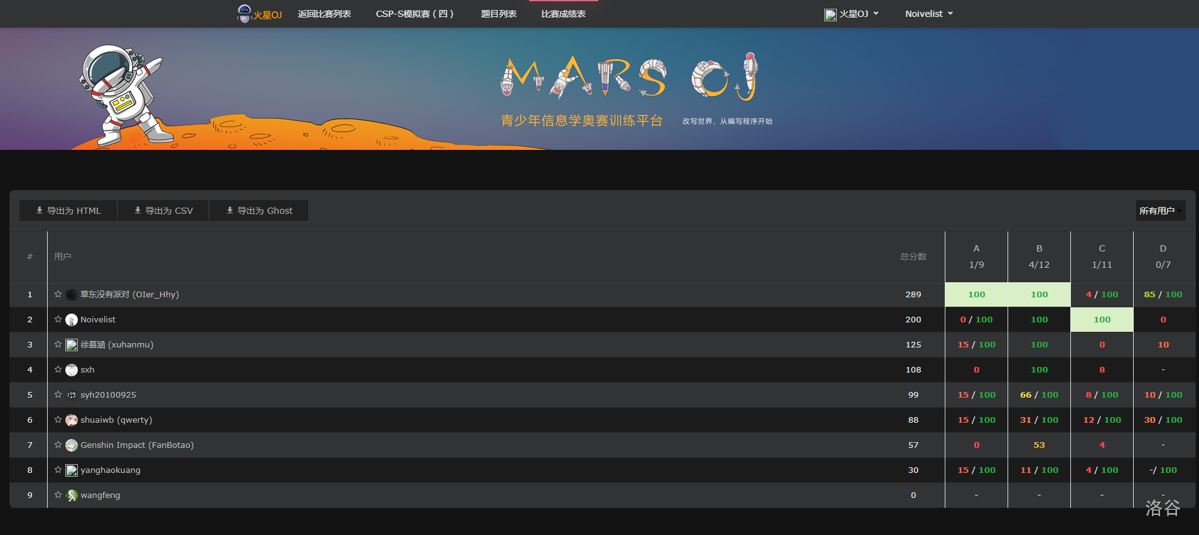This screenshot has height=535, width=1199.
Task: Click Noivelist's avatar in the ranking table
Action: point(72,320)
